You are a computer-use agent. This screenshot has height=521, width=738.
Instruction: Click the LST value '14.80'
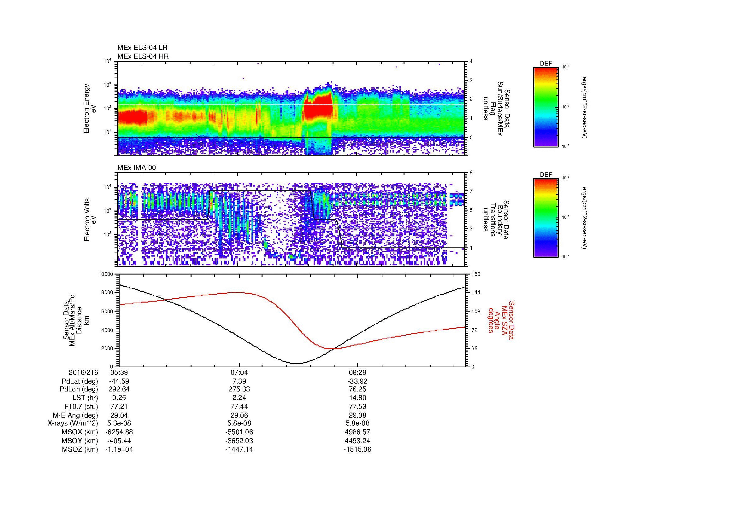point(357,398)
